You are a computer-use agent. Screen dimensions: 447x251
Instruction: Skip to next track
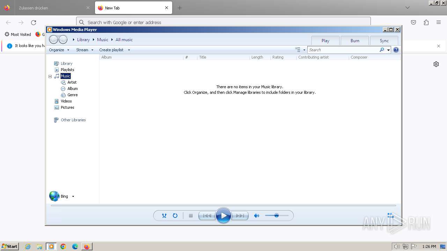[x=240, y=216]
